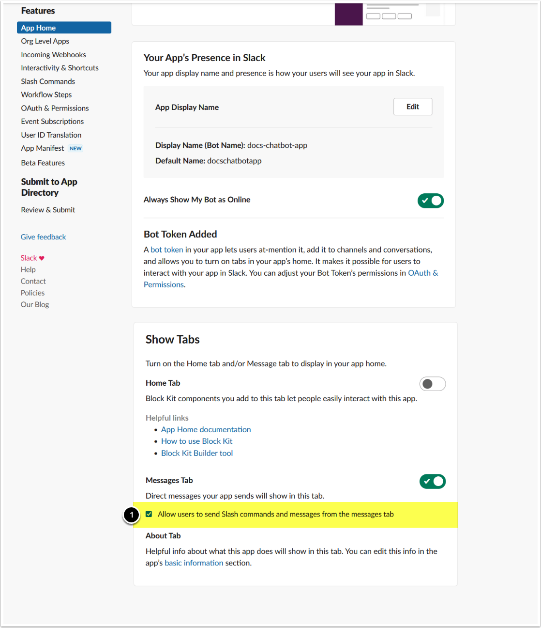541x628 pixels.
Task: Click the About Tab label
Action: pos(163,535)
